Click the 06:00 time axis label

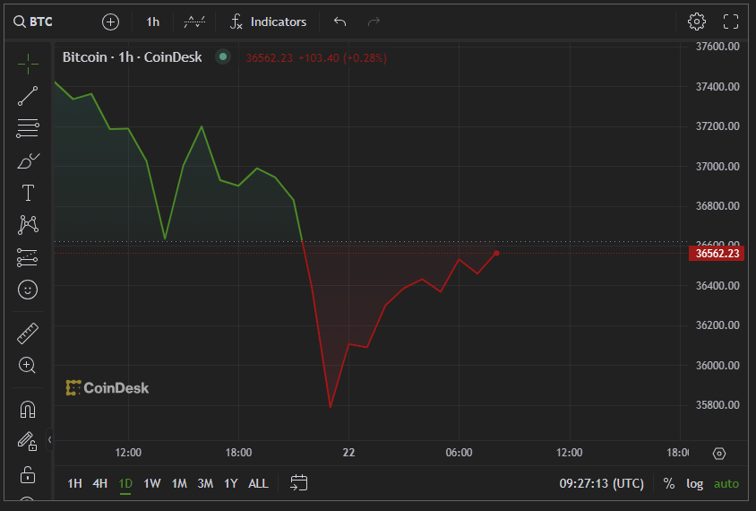coord(459,453)
